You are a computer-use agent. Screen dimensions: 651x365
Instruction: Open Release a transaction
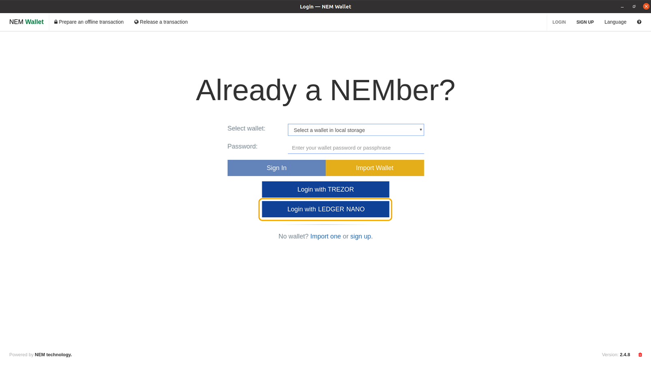coord(161,22)
